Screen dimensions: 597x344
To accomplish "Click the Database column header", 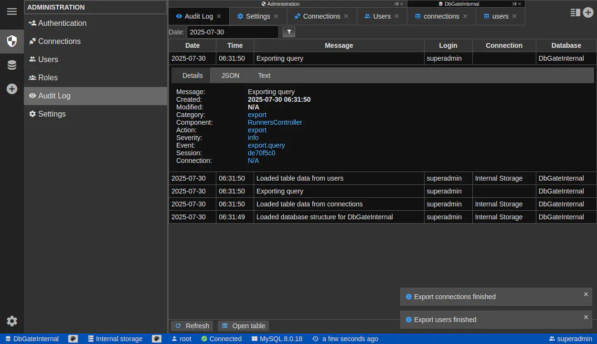I will 566,45.
